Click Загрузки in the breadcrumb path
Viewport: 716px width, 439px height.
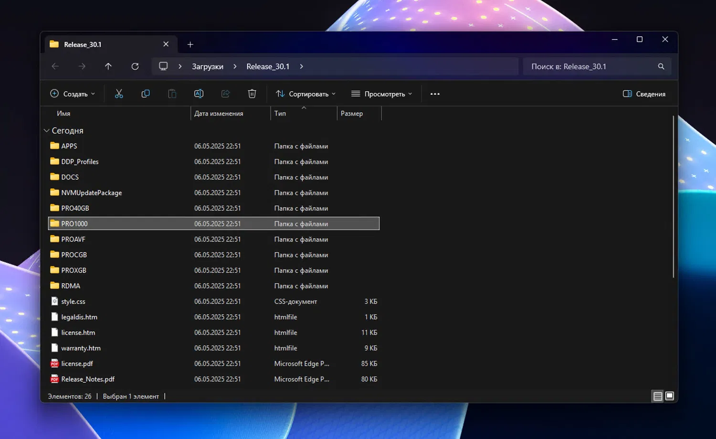click(x=207, y=66)
